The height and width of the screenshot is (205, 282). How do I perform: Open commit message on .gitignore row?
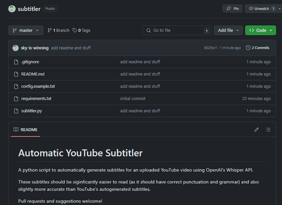click(140, 62)
